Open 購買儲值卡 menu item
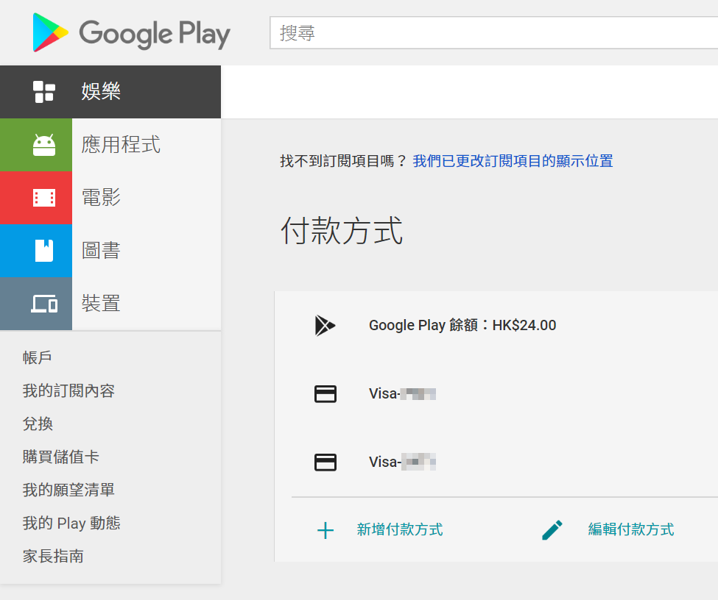The width and height of the screenshot is (718, 600). click(x=61, y=457)
